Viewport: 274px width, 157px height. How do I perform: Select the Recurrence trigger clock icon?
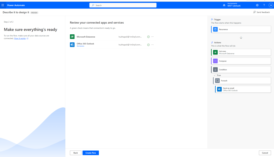(215, 29)
